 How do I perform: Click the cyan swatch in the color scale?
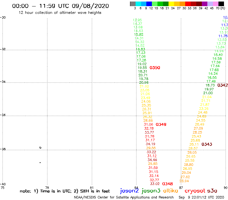(138, 4)
